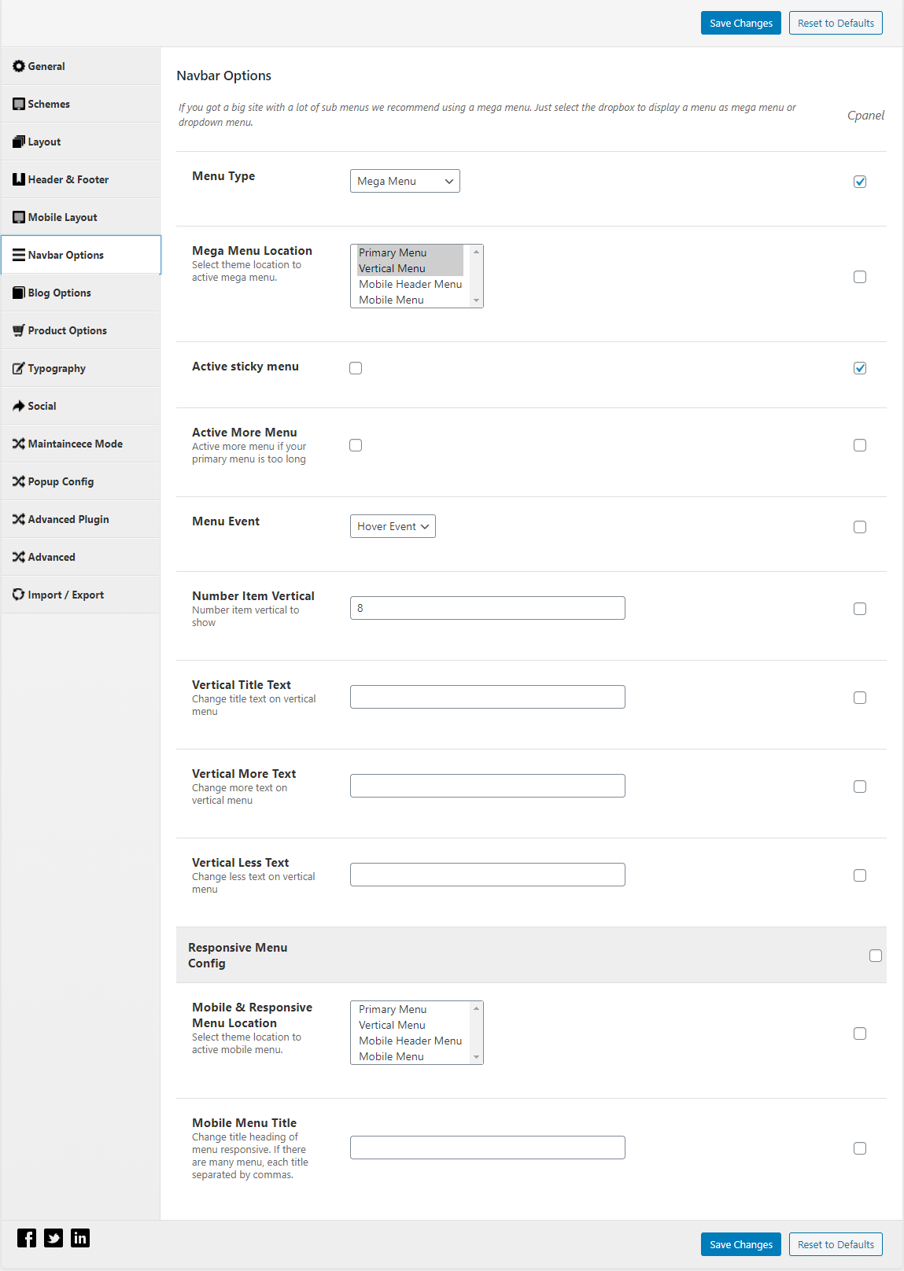Open the Menu Type dropdown
Image resolution: width=904 pixels, height=1271 pixels.
405,181
